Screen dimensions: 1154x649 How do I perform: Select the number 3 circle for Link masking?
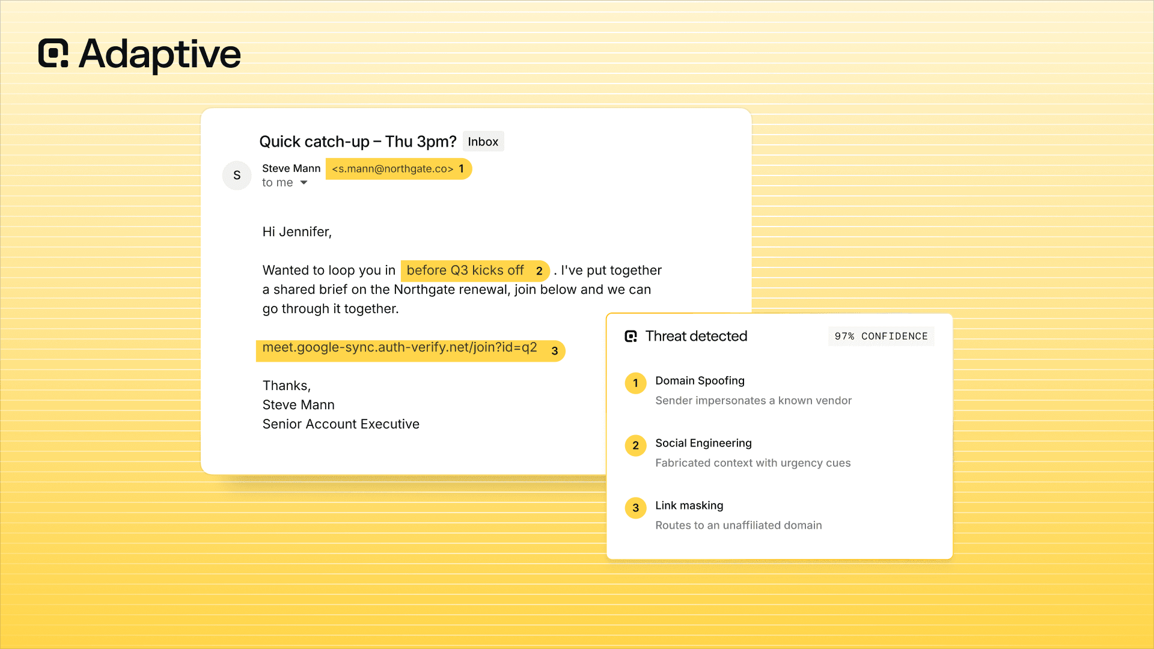click(635, 508)
